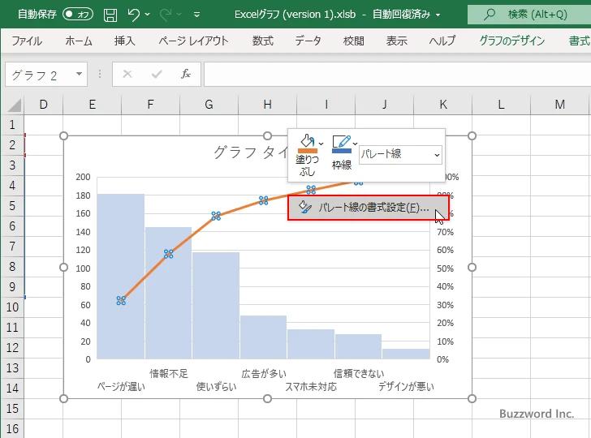Click the chart title グラフ タイ text

[250, 152]
